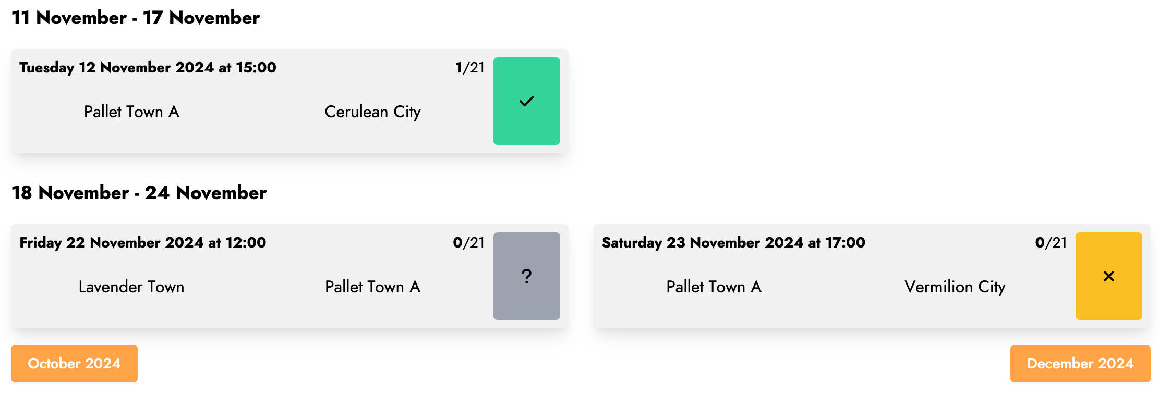Toggle availability for Tuesday 12 November match
Image resolution: width=1159 pixels, height=395 pixels.
(526, 101)
